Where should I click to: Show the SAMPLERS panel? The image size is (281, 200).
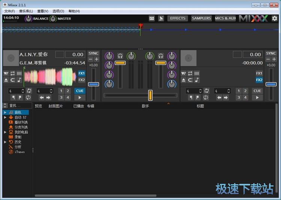tap(202, 18)
